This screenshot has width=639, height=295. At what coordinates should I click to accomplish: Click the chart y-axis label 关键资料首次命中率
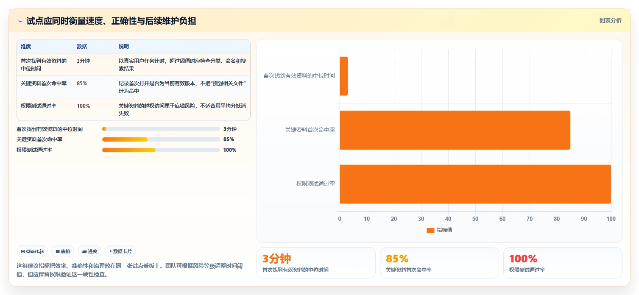pyautogui.click(x=310, y=130)
